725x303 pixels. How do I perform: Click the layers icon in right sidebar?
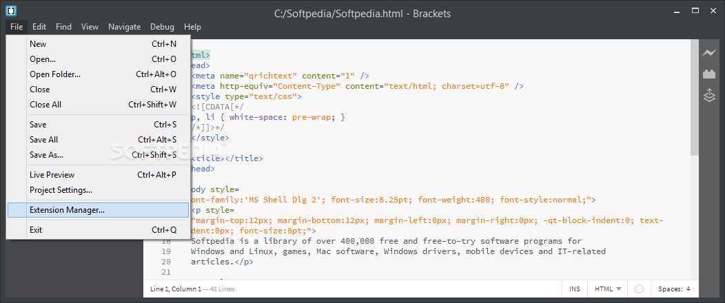709,96
